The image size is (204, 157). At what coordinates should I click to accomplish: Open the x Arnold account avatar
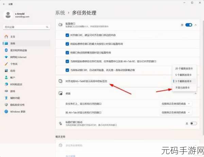[x=8, y=15]
